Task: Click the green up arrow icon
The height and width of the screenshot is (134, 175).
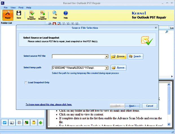Action: pyautogui.click(x=41, y=123)
